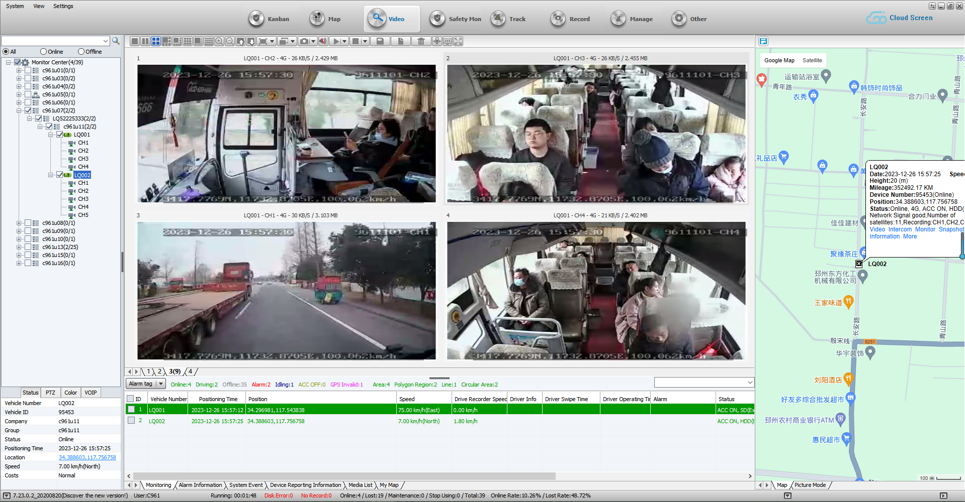The height and width of the screenshot is (502, 965).
Task: Check the c961u01(0/1) group checkbox
Action: coord(28,70)
